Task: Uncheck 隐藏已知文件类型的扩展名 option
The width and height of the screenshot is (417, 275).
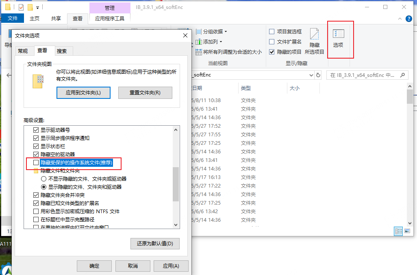Action: (36, 203)
